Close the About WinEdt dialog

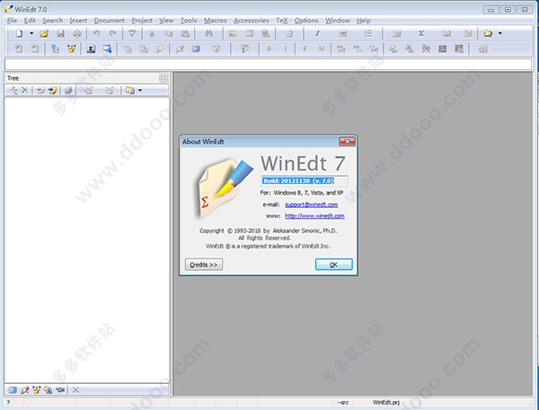347,142
